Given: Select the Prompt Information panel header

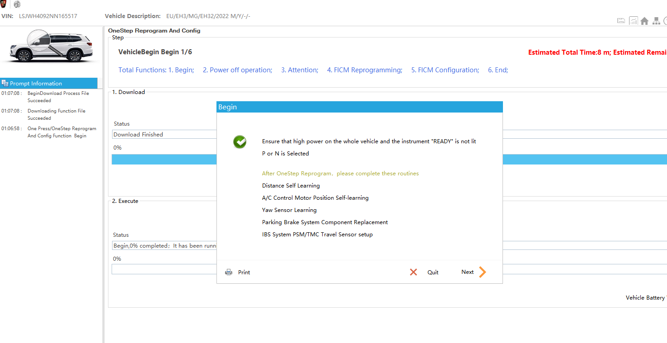Looking at the screenshot, I should coord(49,83).
